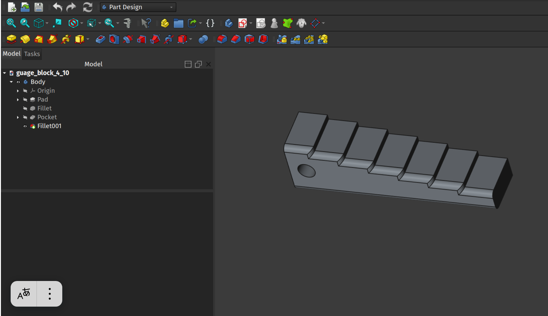548x316 pixels.
Task: Select the Hole tool
Action: tap(114, 40)
